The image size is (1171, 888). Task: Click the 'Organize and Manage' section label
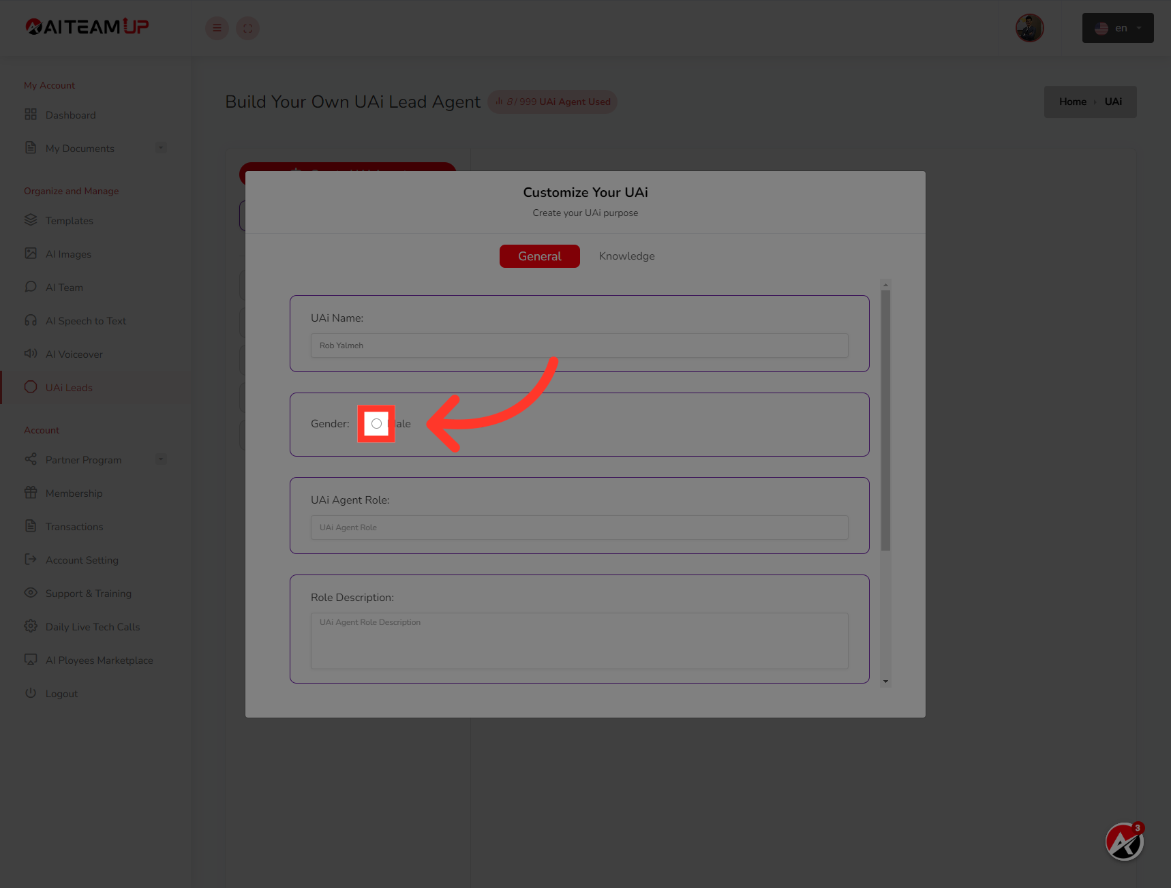tap(72, 191)
